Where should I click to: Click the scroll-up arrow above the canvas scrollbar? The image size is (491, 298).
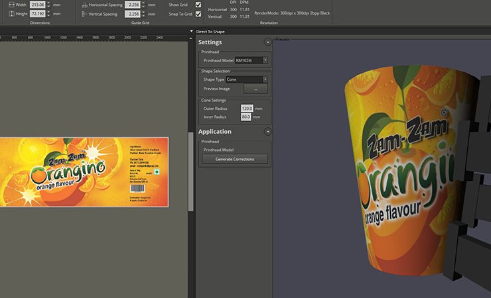(x=190, y=38)
